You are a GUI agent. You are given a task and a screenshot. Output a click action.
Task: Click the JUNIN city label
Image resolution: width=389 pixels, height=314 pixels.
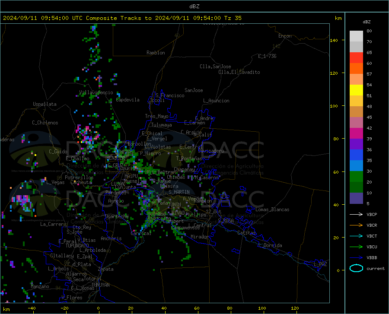point(175,204)
